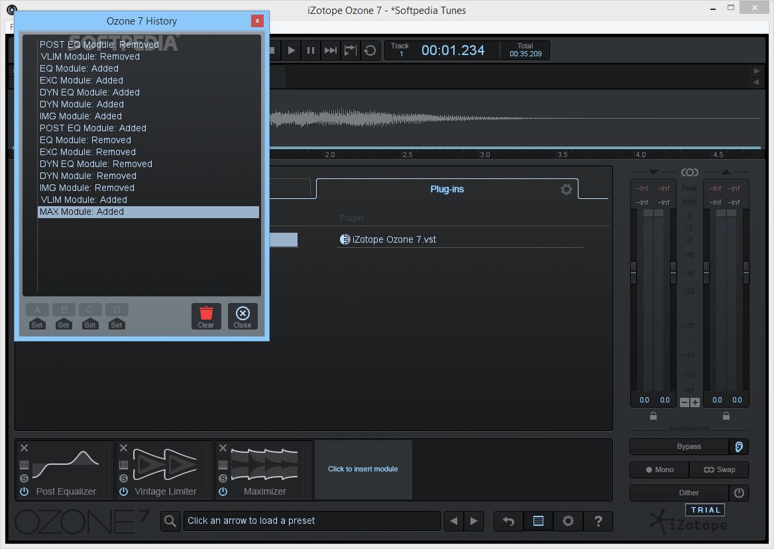774x549 pixels.
Task: Solo the Maximizer module
Action: click(223, 478)
